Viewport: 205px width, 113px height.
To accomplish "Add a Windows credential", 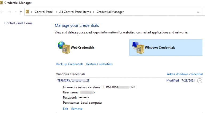I will click(x=185, y=74).
